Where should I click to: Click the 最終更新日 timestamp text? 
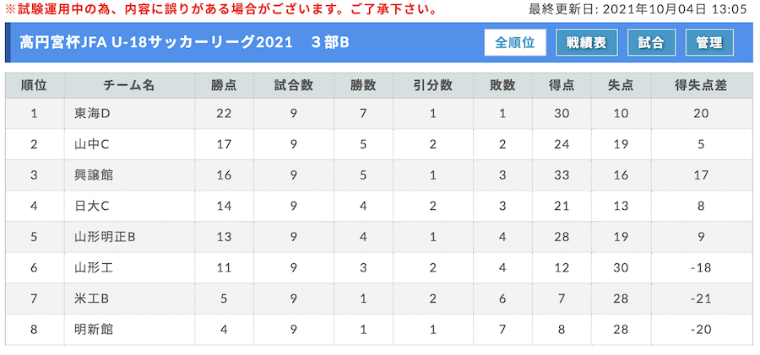(x=638, y=9)
